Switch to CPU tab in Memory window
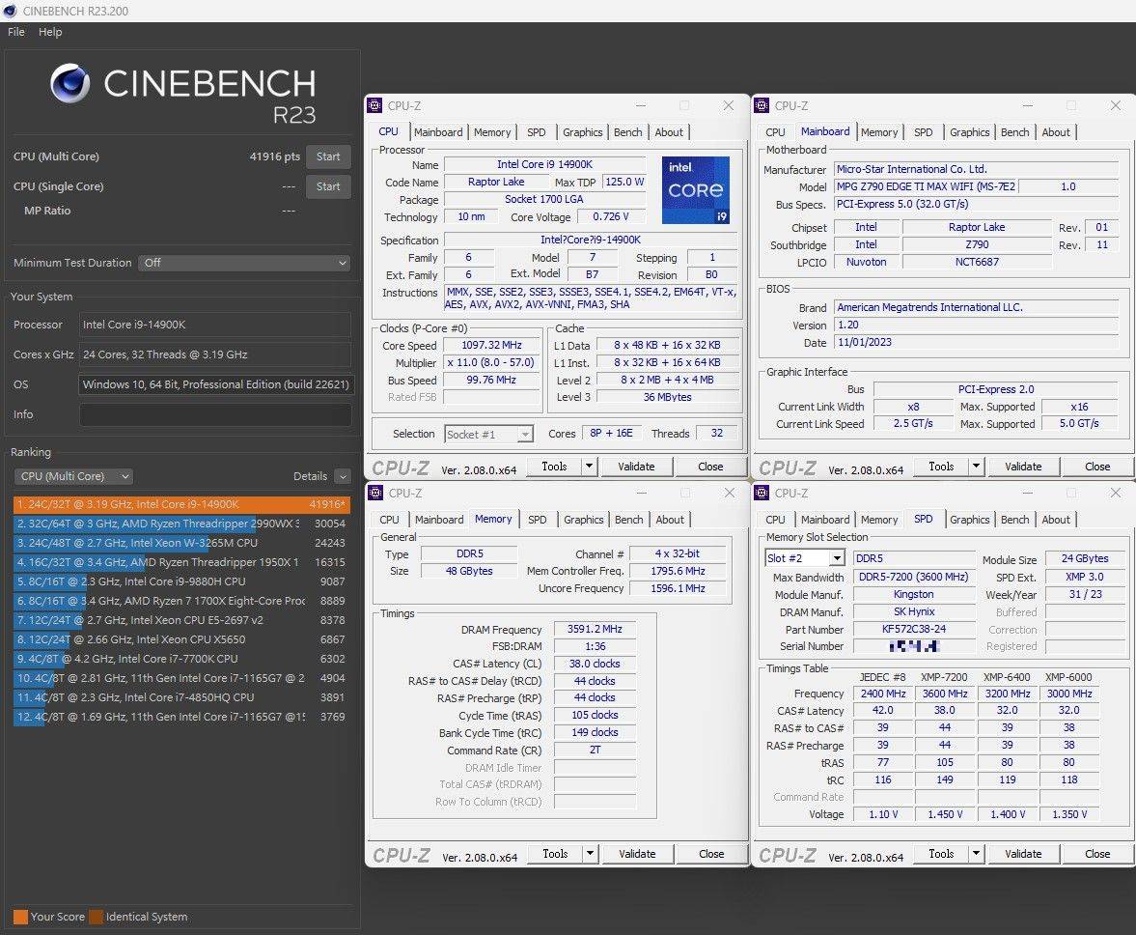1136x935 pixels. click(x=389, y=520)
